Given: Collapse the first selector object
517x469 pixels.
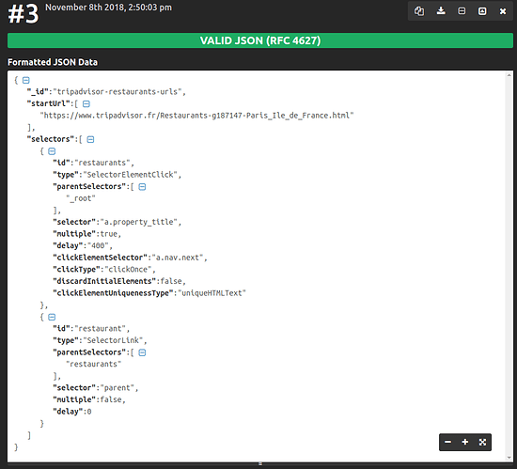Looking at the screenshot, I should [x=52, y=151].
